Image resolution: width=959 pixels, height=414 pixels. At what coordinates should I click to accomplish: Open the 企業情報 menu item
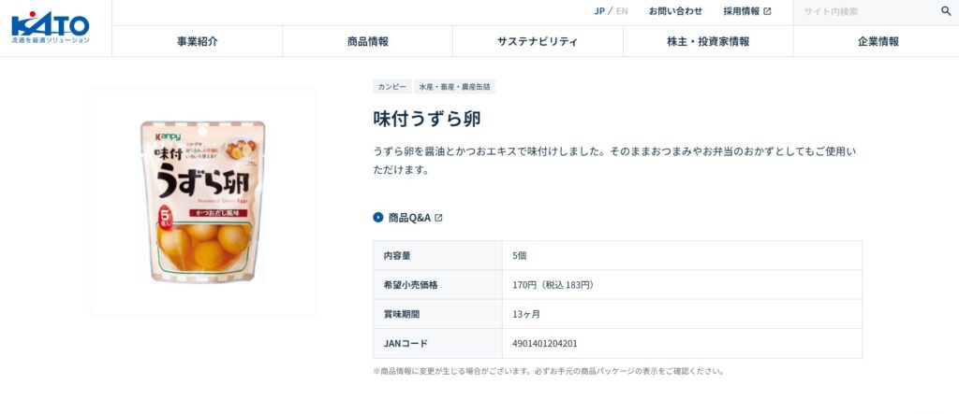[878, 41]
